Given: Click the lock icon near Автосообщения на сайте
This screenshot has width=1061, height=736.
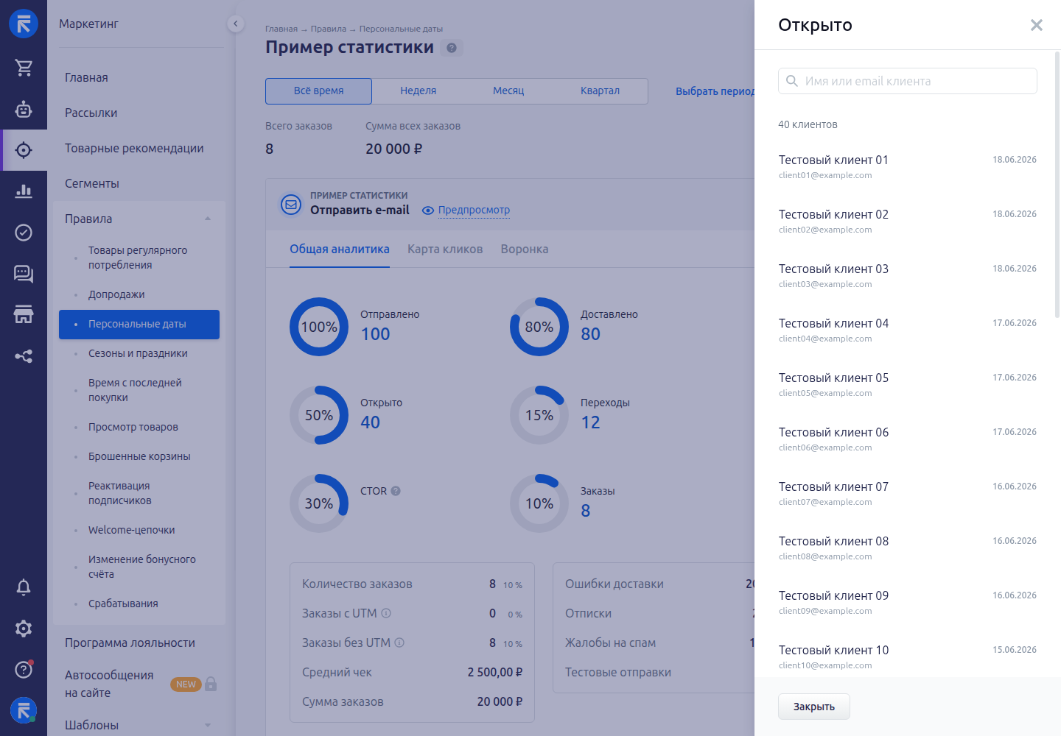Looking at the screenshot, I should point(211,684).
